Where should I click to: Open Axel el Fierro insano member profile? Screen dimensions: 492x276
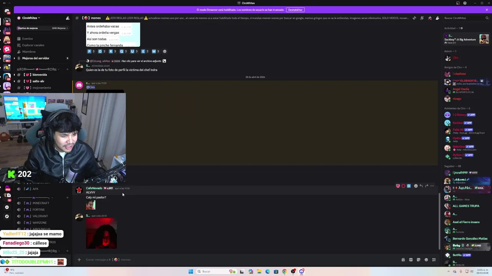(x=466, y=222)
